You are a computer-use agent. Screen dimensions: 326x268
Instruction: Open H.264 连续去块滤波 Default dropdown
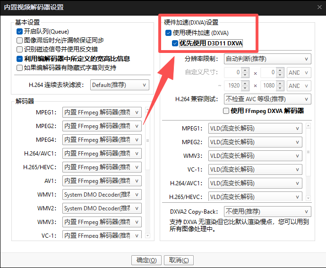(119, 85)
